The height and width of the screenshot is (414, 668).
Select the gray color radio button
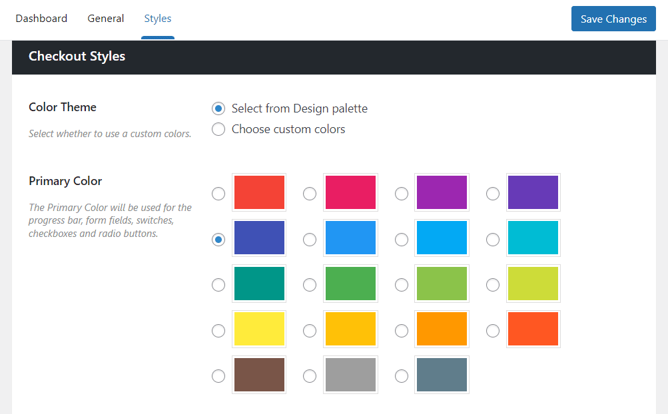(x=309, y=375)
